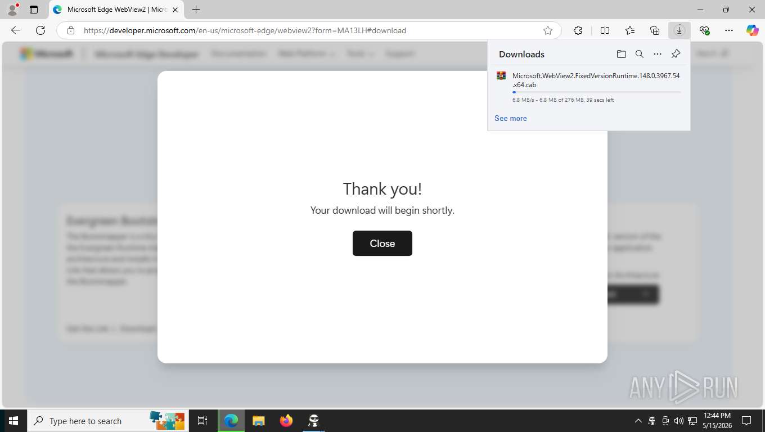The height and width of the screenshot is (432, 765).
Task: Go back to the previous page
Action: [x=16, y=30]
